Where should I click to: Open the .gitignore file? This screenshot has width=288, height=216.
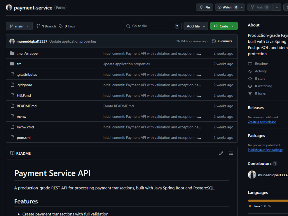24,85
